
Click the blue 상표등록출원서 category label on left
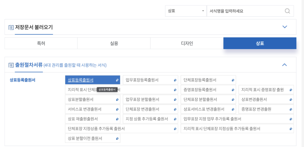pos(22,80)
